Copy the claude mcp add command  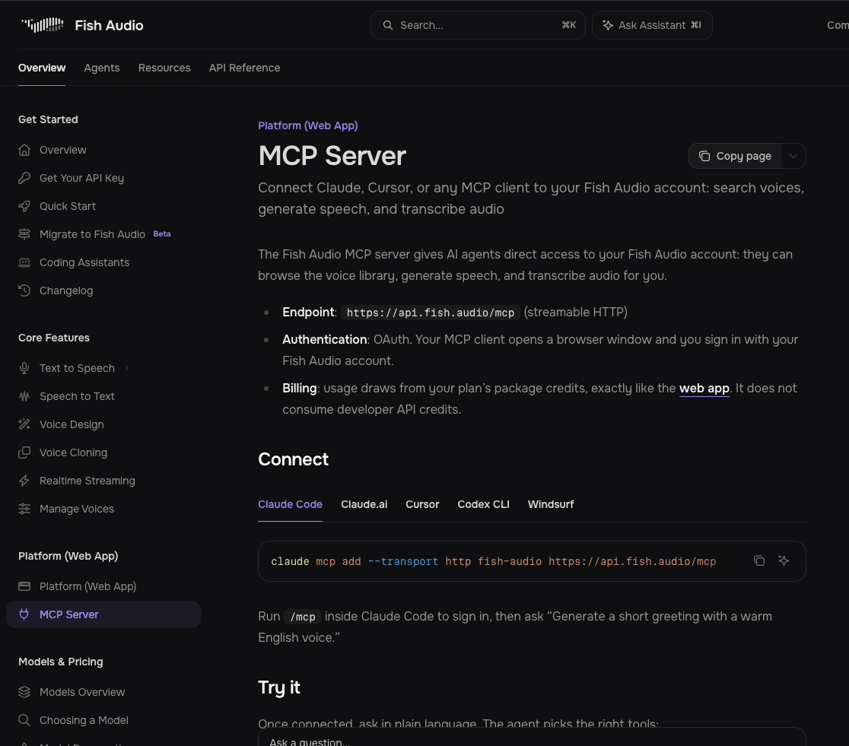759,561
